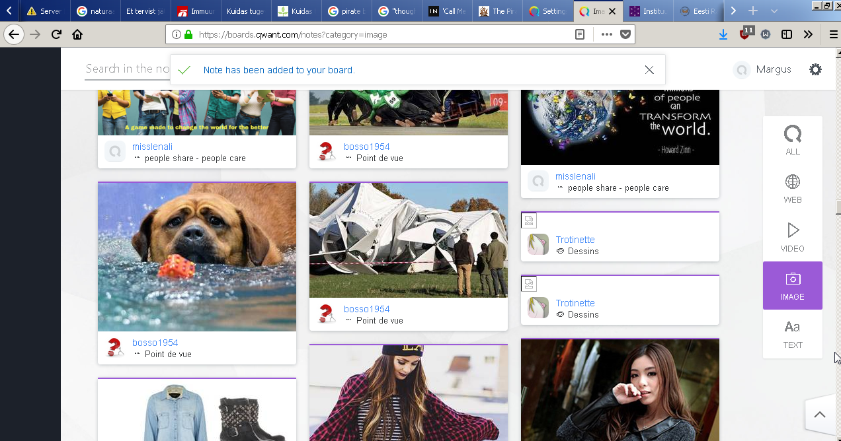Filter notes by VIDEO category
Image resolution: width=841 pixels, height=441 pixels.
[x=793, y=237]
